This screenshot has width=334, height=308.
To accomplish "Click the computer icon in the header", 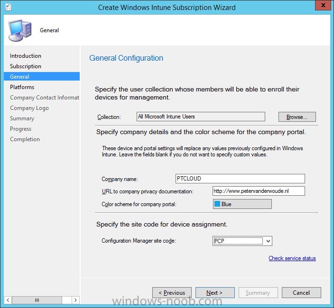I will coord(20,30).
